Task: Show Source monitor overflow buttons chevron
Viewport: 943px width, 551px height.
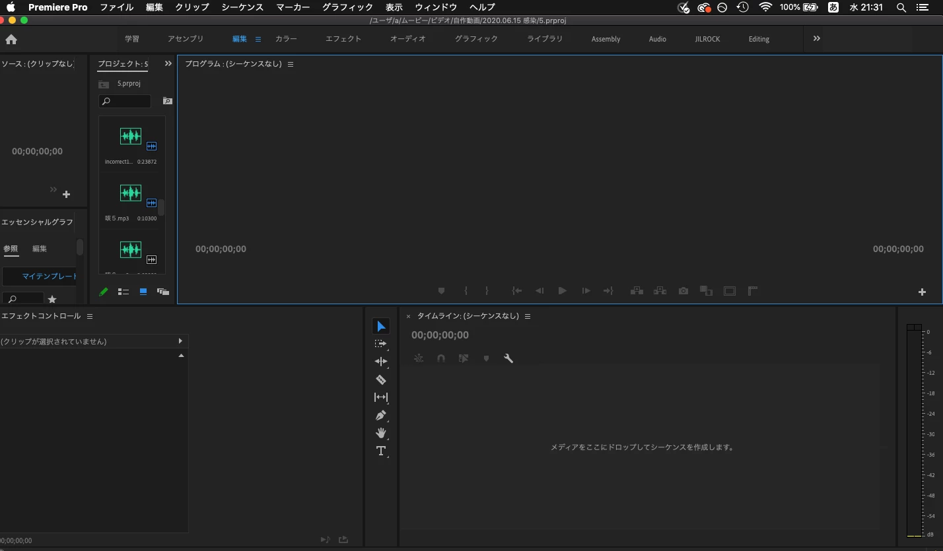Action: tap(53, 190)
